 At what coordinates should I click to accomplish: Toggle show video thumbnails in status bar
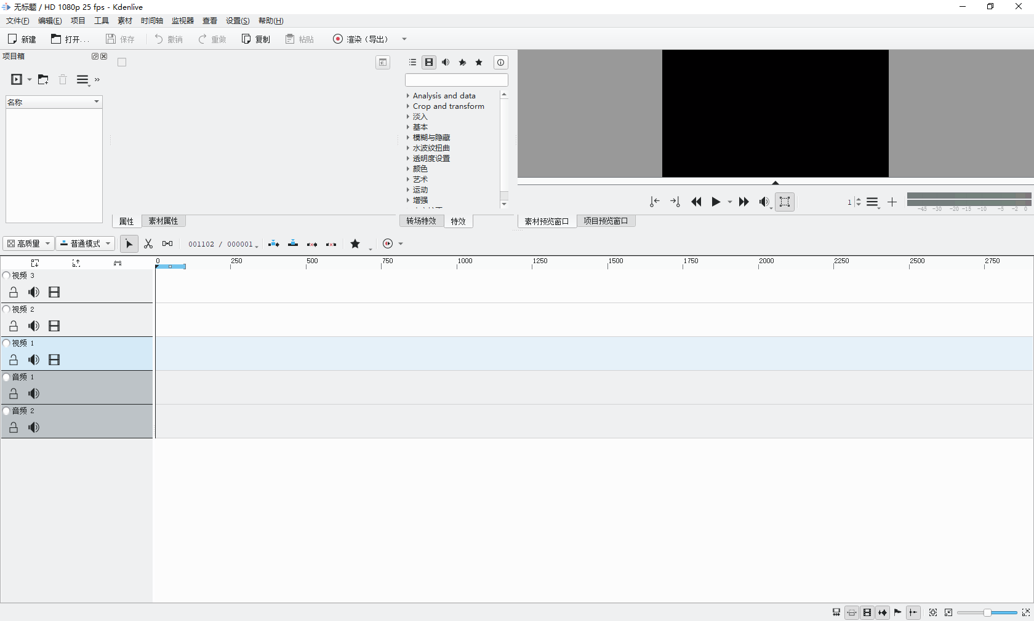pos(867,612)
